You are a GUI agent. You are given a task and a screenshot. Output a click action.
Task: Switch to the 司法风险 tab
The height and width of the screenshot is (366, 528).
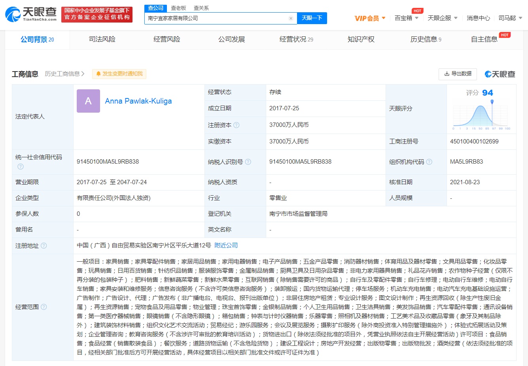tap(102, 40)
